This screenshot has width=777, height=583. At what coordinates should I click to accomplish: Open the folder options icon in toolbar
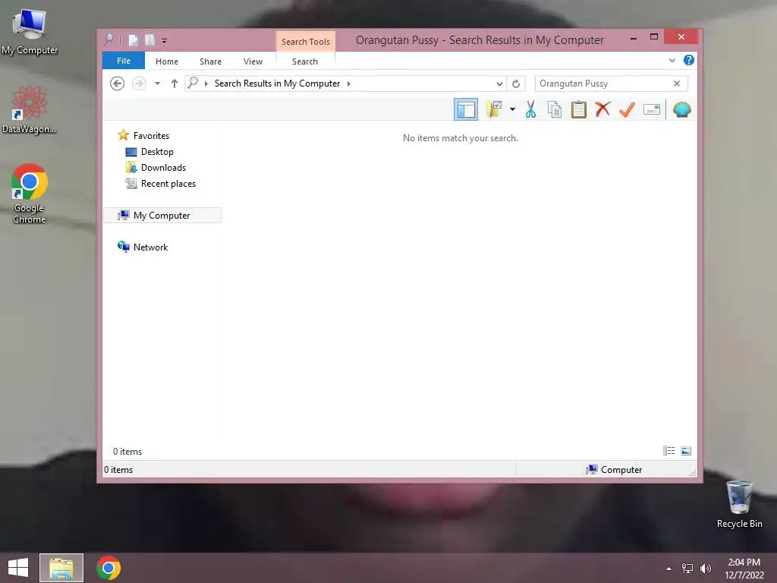point(494,109)
